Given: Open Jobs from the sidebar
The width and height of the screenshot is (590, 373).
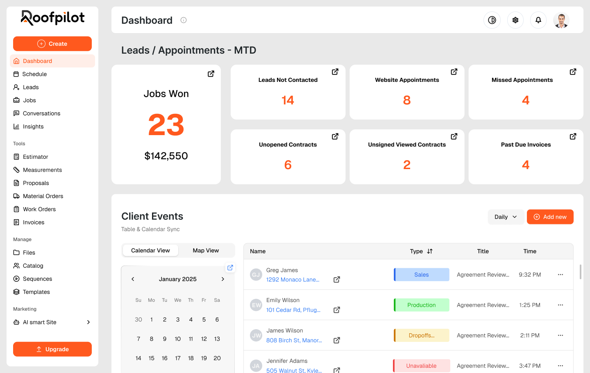Looking at the screenshot, I should [x=52, y=100].
